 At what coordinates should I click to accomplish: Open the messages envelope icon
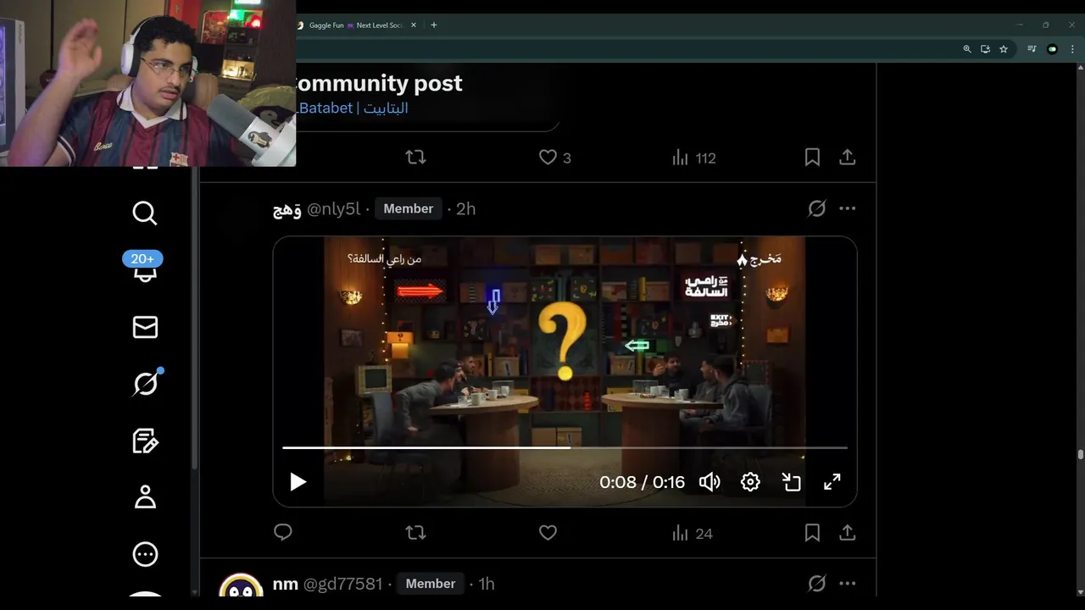145,327
